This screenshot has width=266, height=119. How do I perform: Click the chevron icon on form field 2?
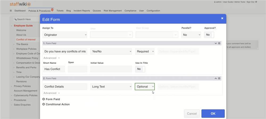216,78
